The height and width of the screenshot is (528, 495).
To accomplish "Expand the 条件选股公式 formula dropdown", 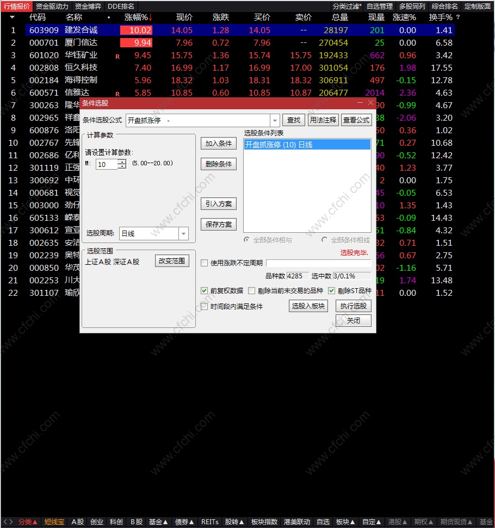I will [x=275, y=120].
